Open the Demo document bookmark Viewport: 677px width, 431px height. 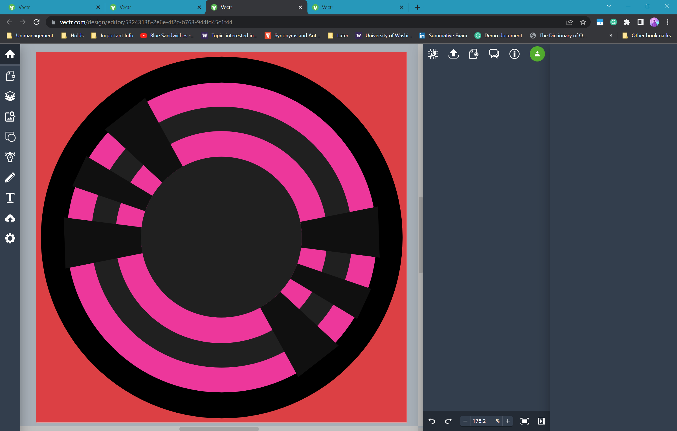tap(498, 36)
